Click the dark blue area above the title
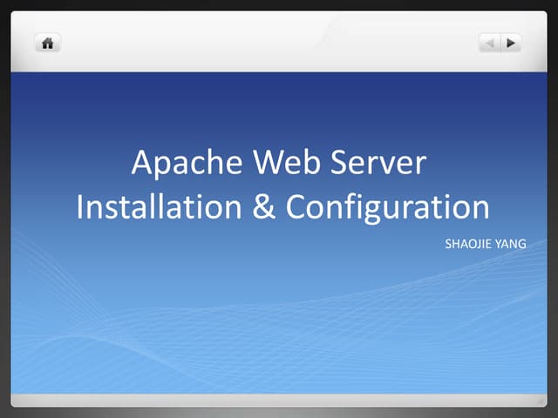 pyautogui.click(x=279, y=104)
